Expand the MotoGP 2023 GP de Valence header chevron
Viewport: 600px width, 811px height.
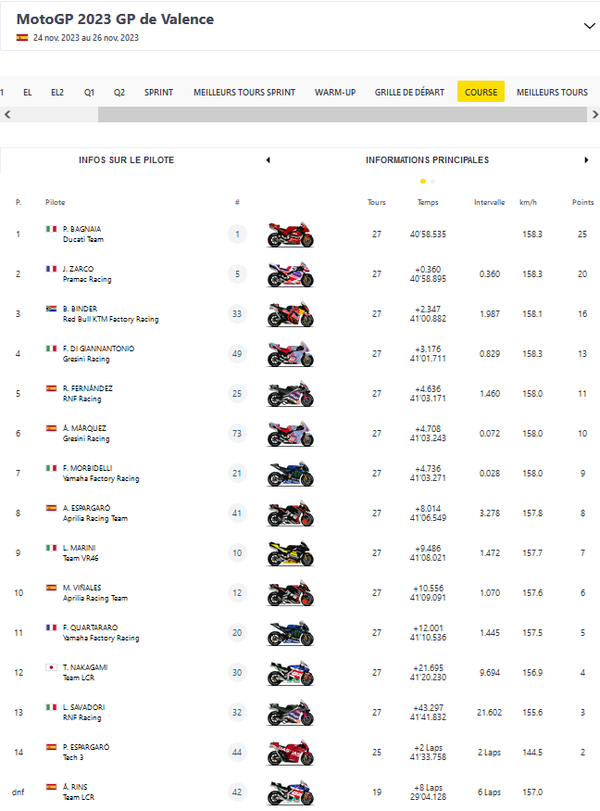pos(589,26)
